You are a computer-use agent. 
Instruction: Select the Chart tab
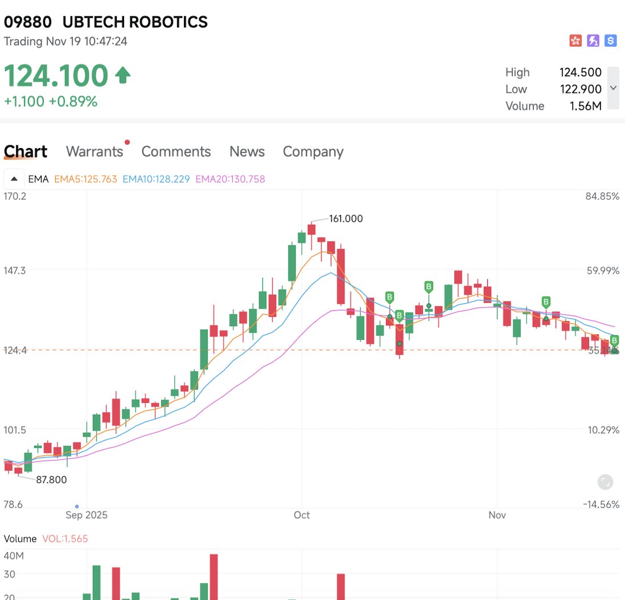click(x=26, y=151)
